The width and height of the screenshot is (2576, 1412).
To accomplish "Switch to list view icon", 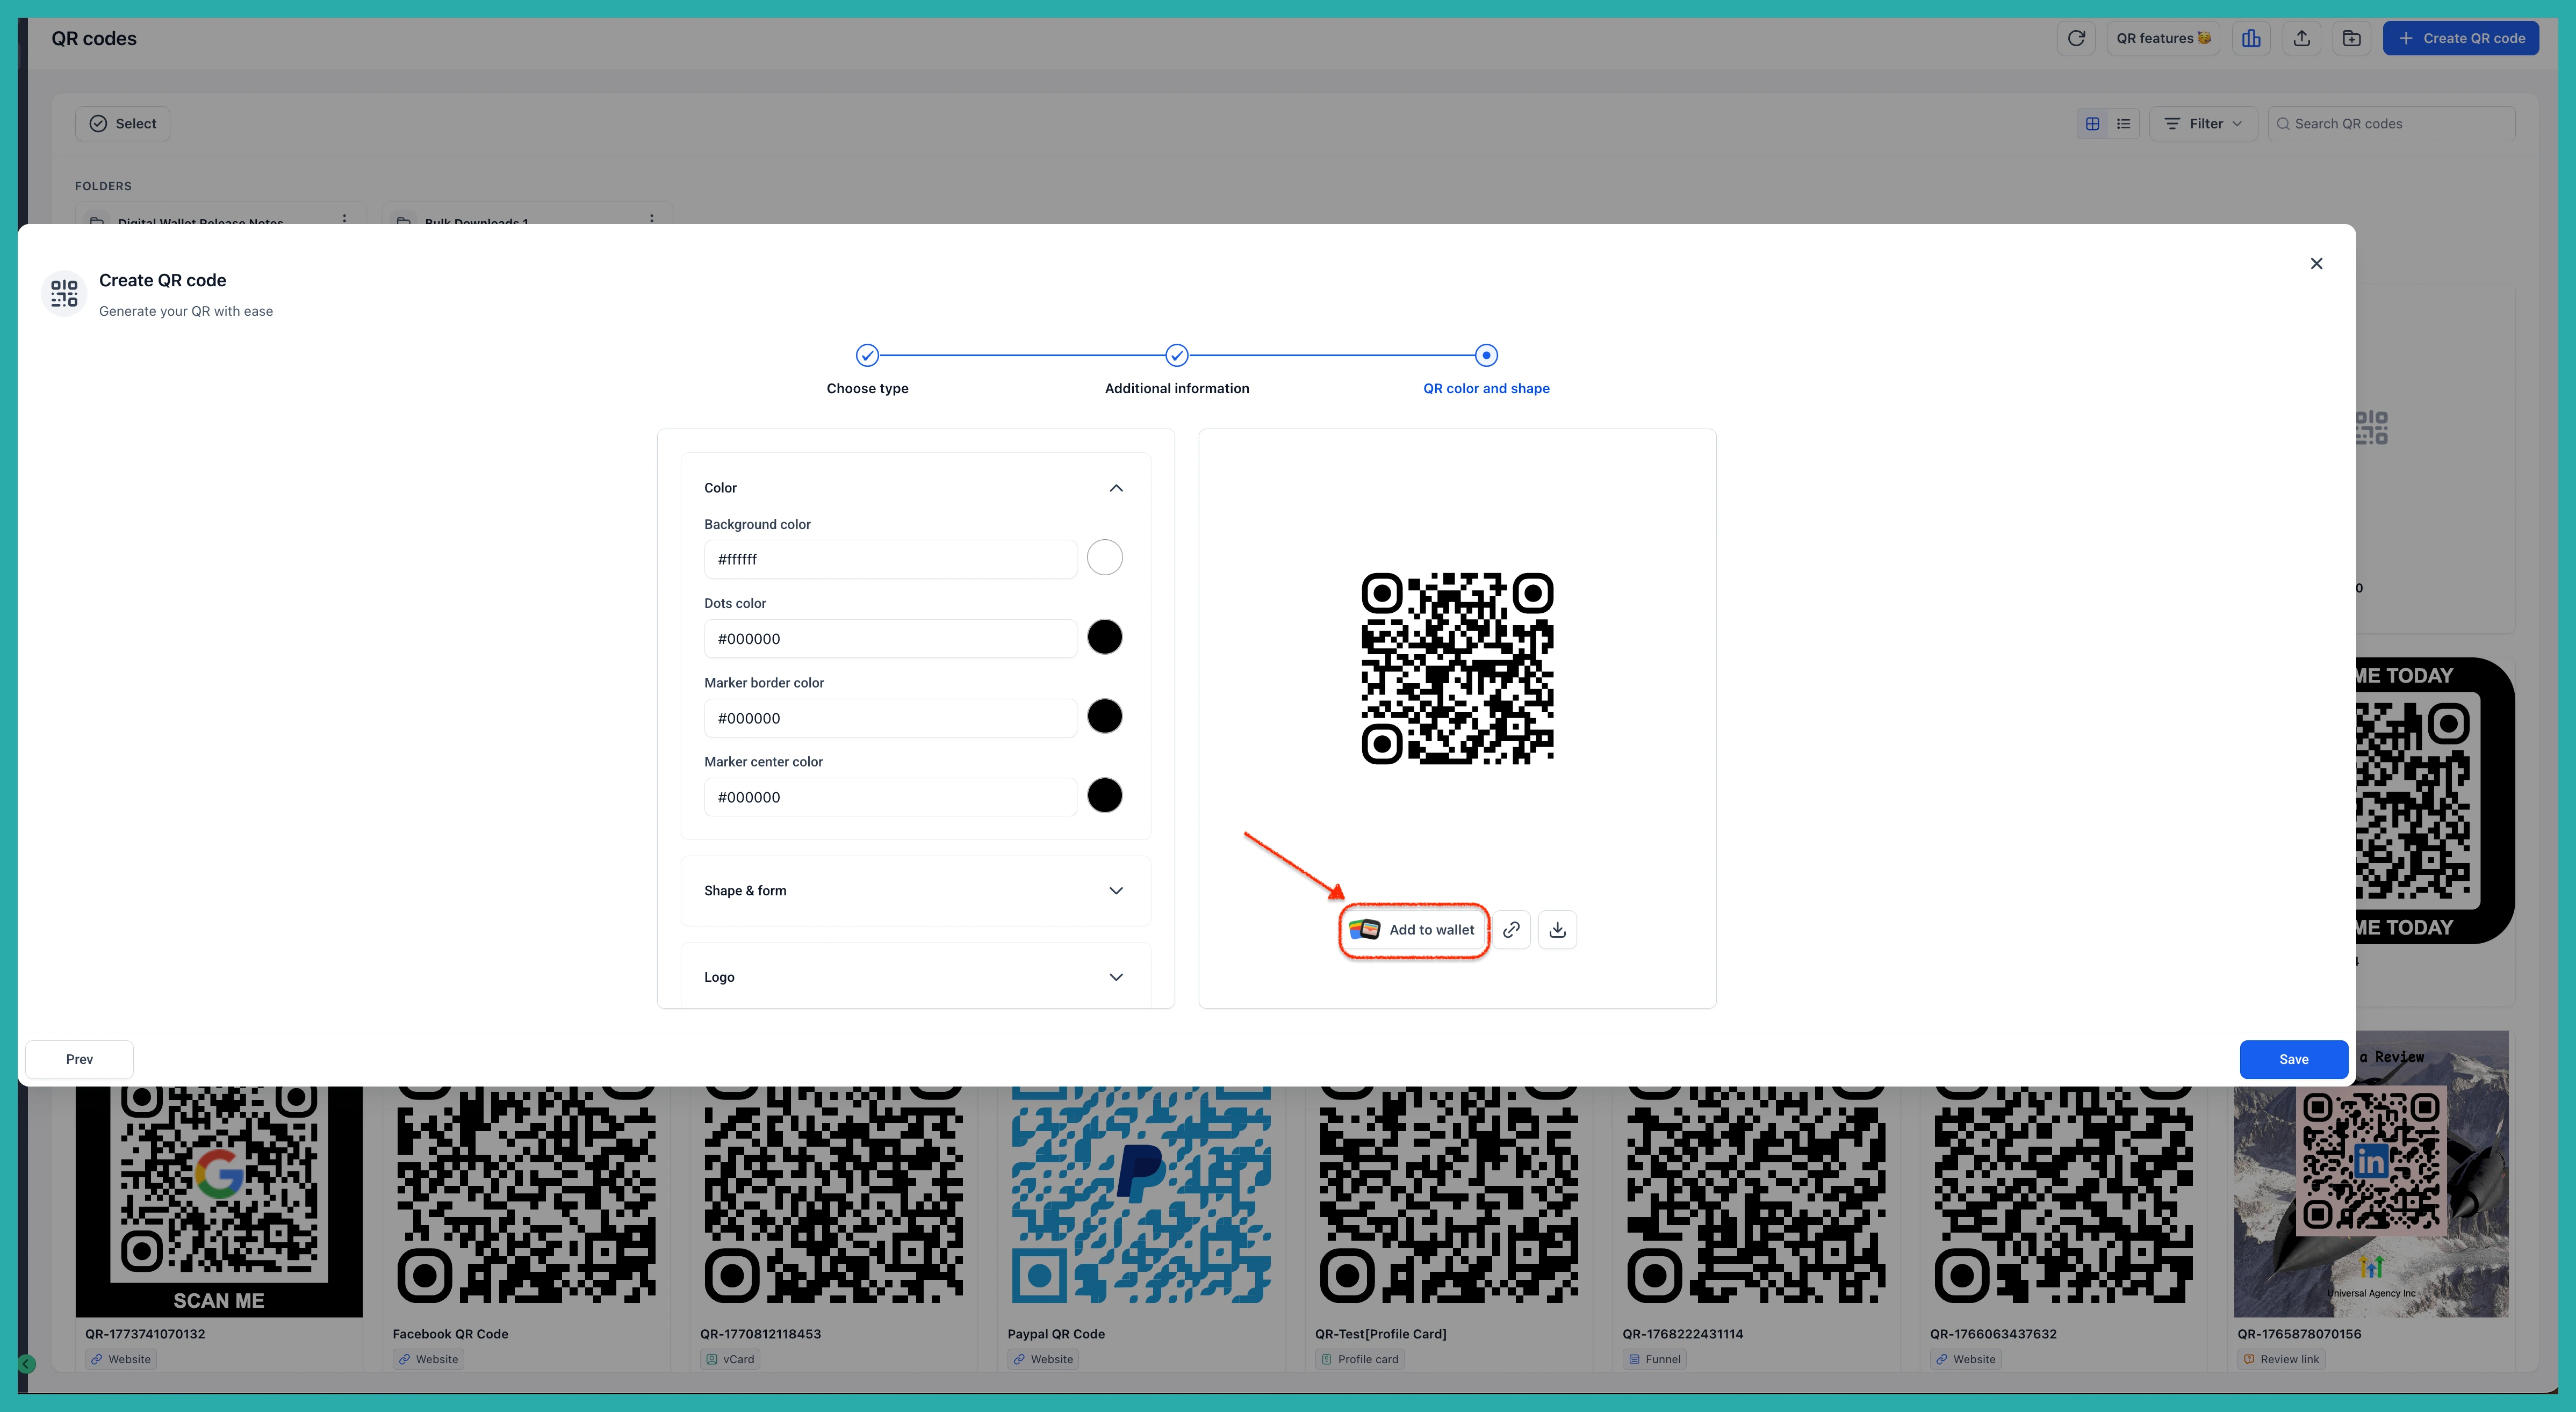I will tap(2123, 124).
